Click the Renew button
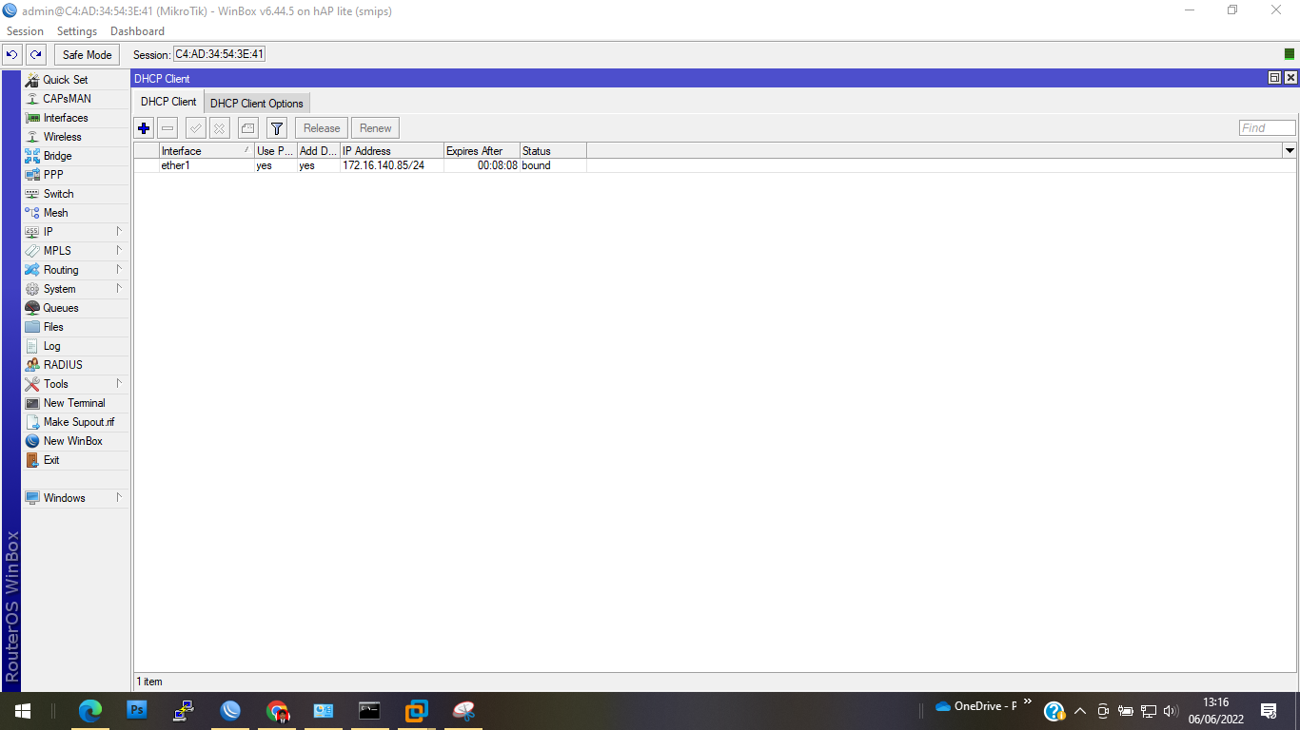This screenshot has width=1300, height=730. tap(376, 128)
